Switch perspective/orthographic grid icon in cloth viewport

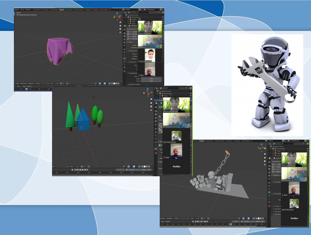[x=120, y=32]
